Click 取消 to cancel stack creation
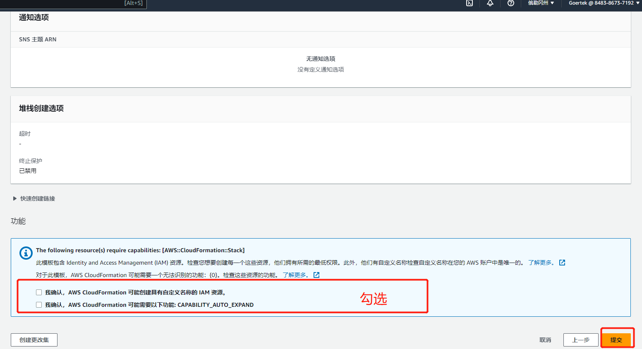642x349 pixels. [545, 340]
